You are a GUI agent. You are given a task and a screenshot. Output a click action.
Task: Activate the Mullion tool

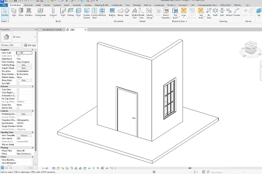pos(102,13)
